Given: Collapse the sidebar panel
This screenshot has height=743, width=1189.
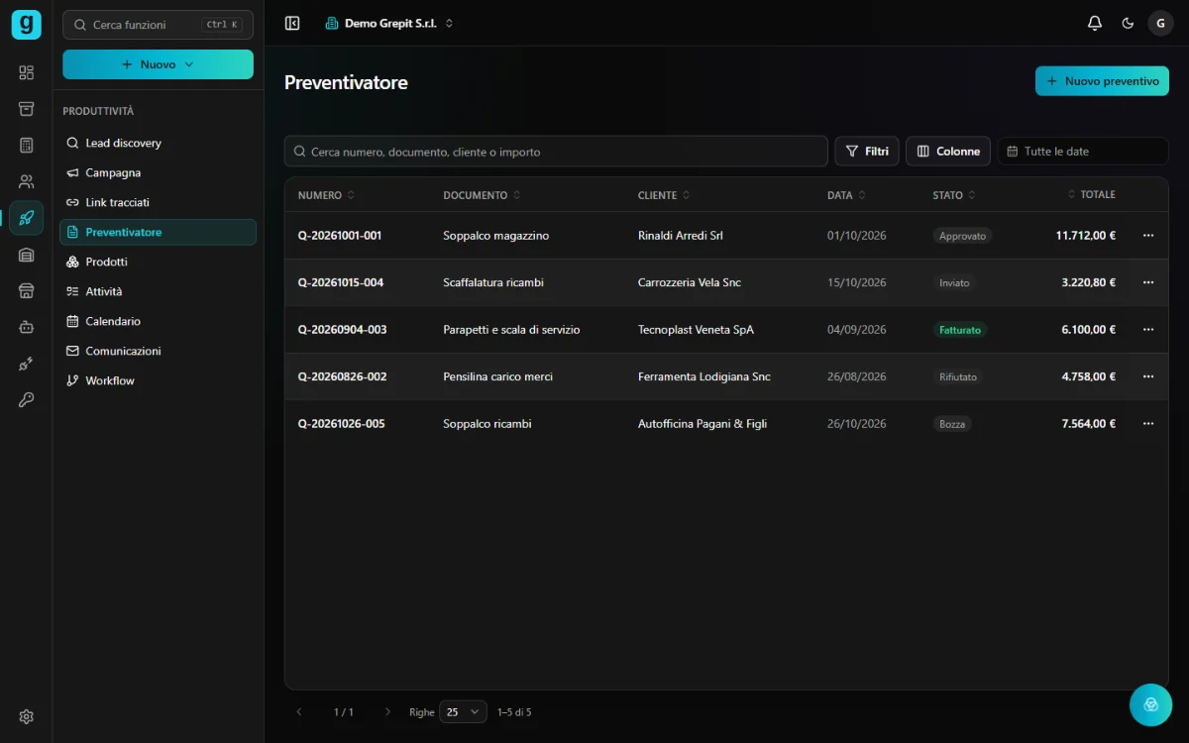Looking at the screenshot, I should (x=292, y=23).
